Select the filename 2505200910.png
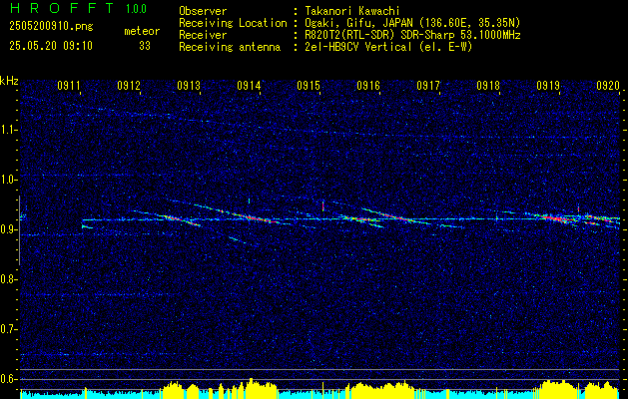628x399 pixels. pos(51,27)
